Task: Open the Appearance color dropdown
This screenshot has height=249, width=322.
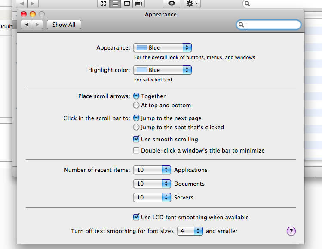Action: (x=163, y=47)
